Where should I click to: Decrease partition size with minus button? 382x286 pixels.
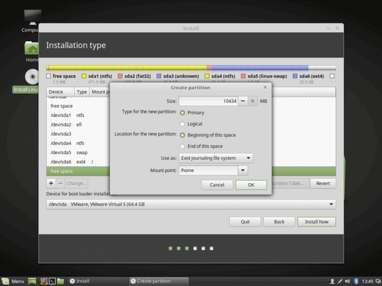coord(242,101)
